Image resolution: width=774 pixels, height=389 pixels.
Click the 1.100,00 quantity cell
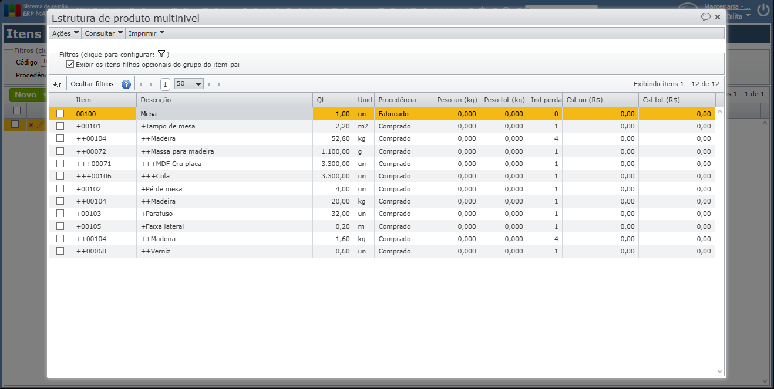[x=333, y=151]
